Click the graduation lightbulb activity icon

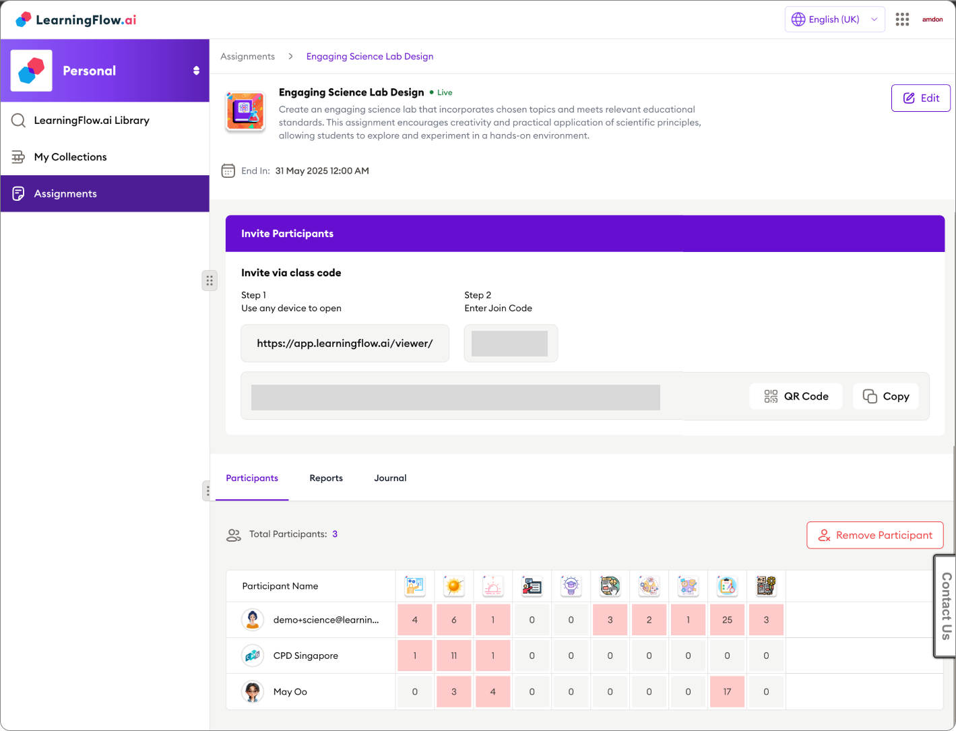pyautogui.click(x=571, y=585)
